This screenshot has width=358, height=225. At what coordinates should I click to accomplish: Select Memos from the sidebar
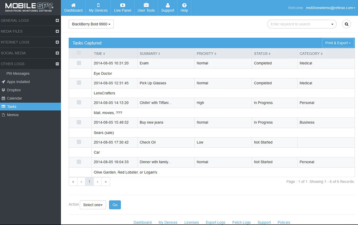point(13,115)
